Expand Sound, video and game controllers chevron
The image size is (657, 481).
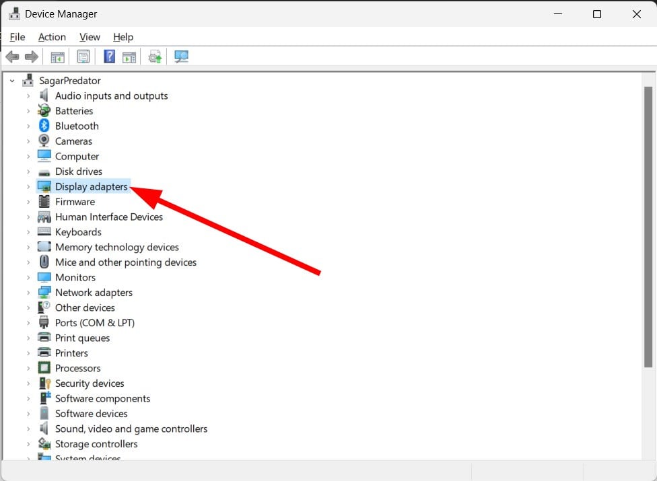click(x=28, y=429)
